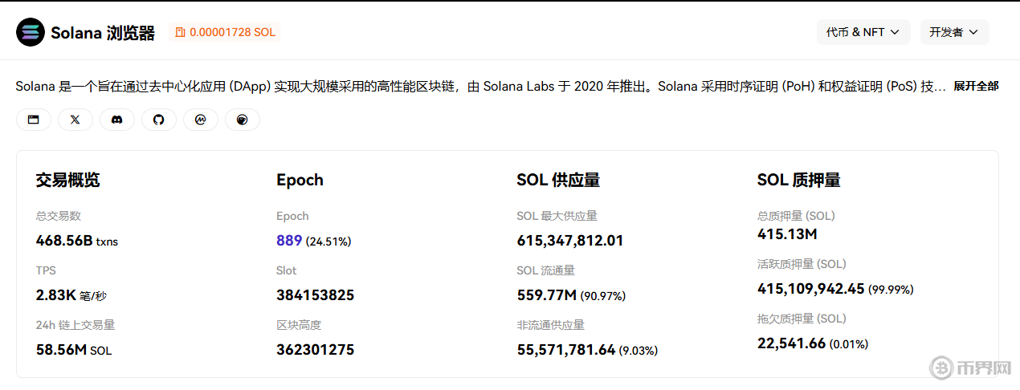Click the SOL 最大供应量 value
The width and height of the screenshot is (1020, 390).
coord(569,241)
